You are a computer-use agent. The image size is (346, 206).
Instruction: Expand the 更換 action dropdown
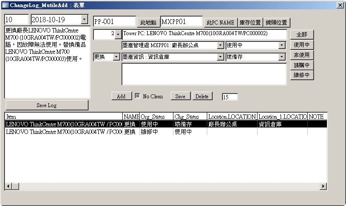coord(116,57)
